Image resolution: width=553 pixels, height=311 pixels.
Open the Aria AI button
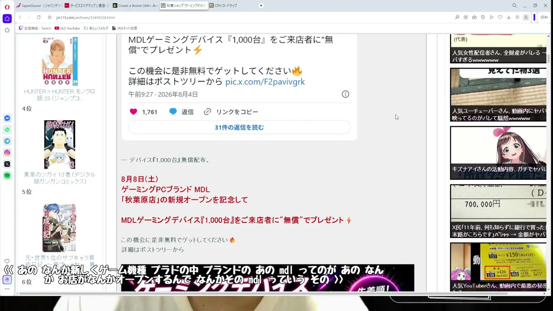coord(544,17)
